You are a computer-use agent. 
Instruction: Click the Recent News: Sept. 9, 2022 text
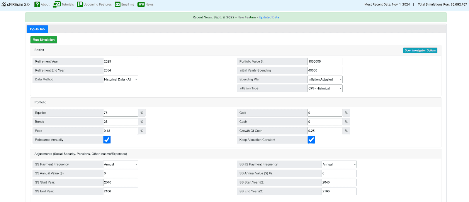coord(214,17)
